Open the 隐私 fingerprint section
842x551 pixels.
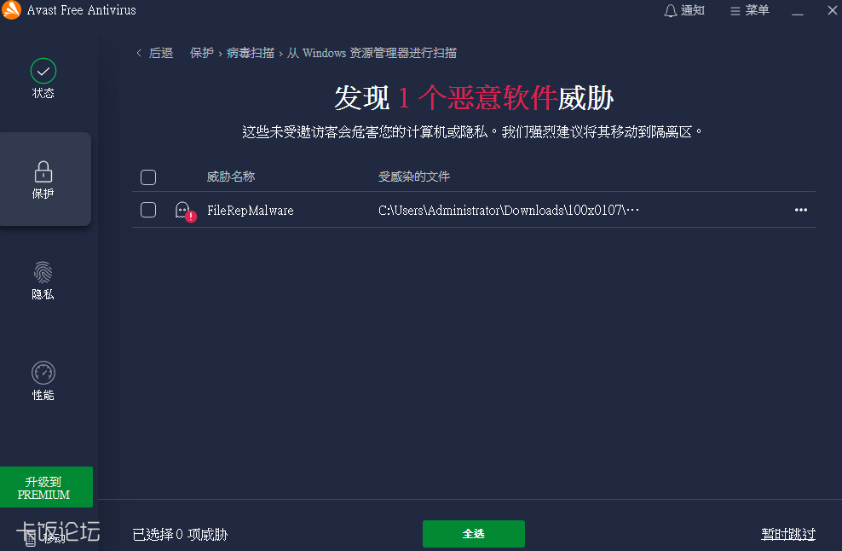click(43, 272)
